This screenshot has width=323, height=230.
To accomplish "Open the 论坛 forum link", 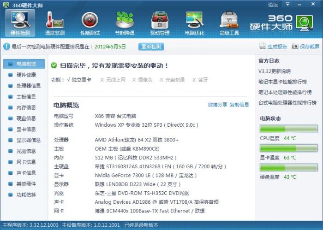I will click(273, 5).
